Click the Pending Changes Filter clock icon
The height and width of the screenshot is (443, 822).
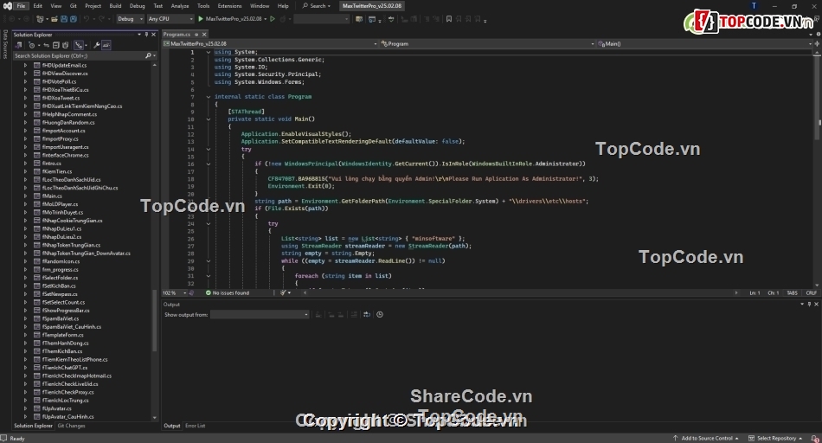(x=31, y=45)
